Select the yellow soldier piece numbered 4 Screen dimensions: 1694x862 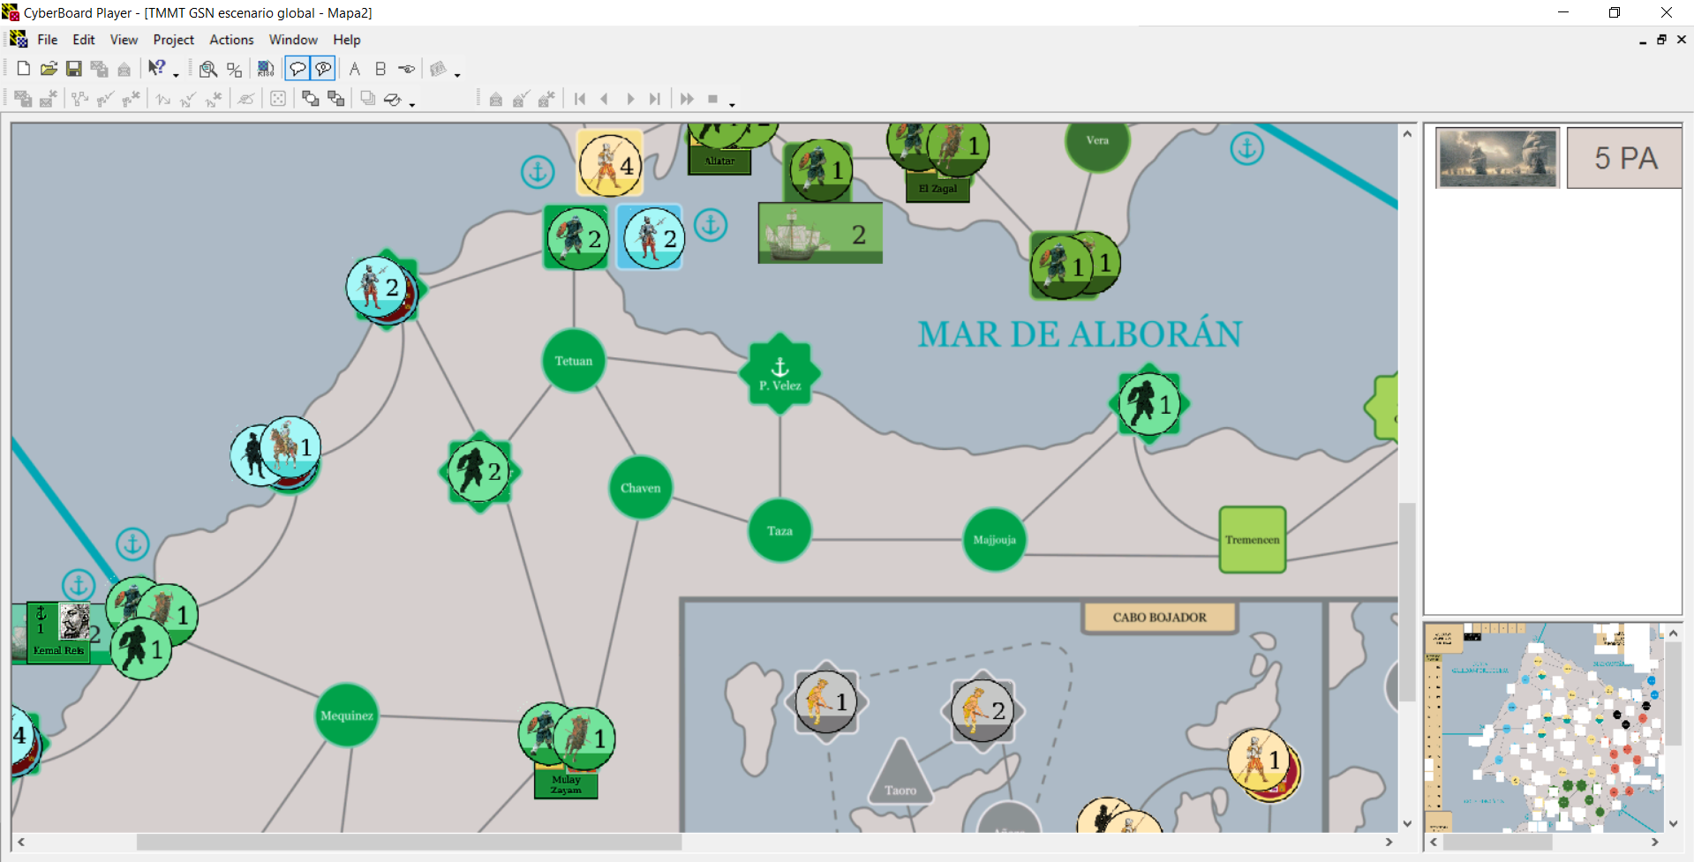tap(610, 163)
